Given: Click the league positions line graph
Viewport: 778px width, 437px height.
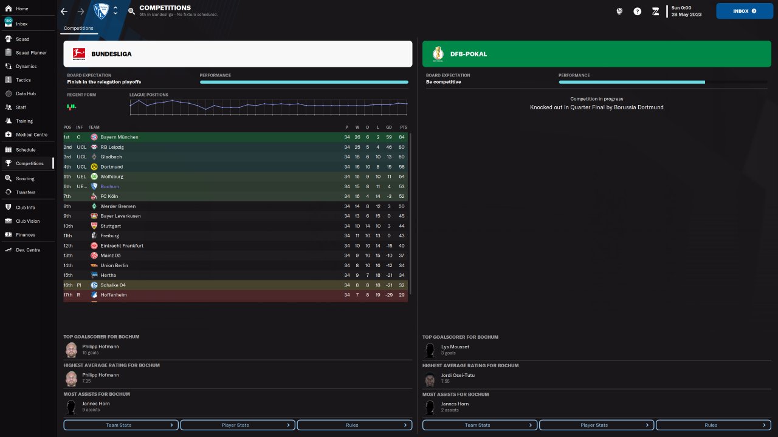Looking at the screenshot, I should (x=269, y=107).
